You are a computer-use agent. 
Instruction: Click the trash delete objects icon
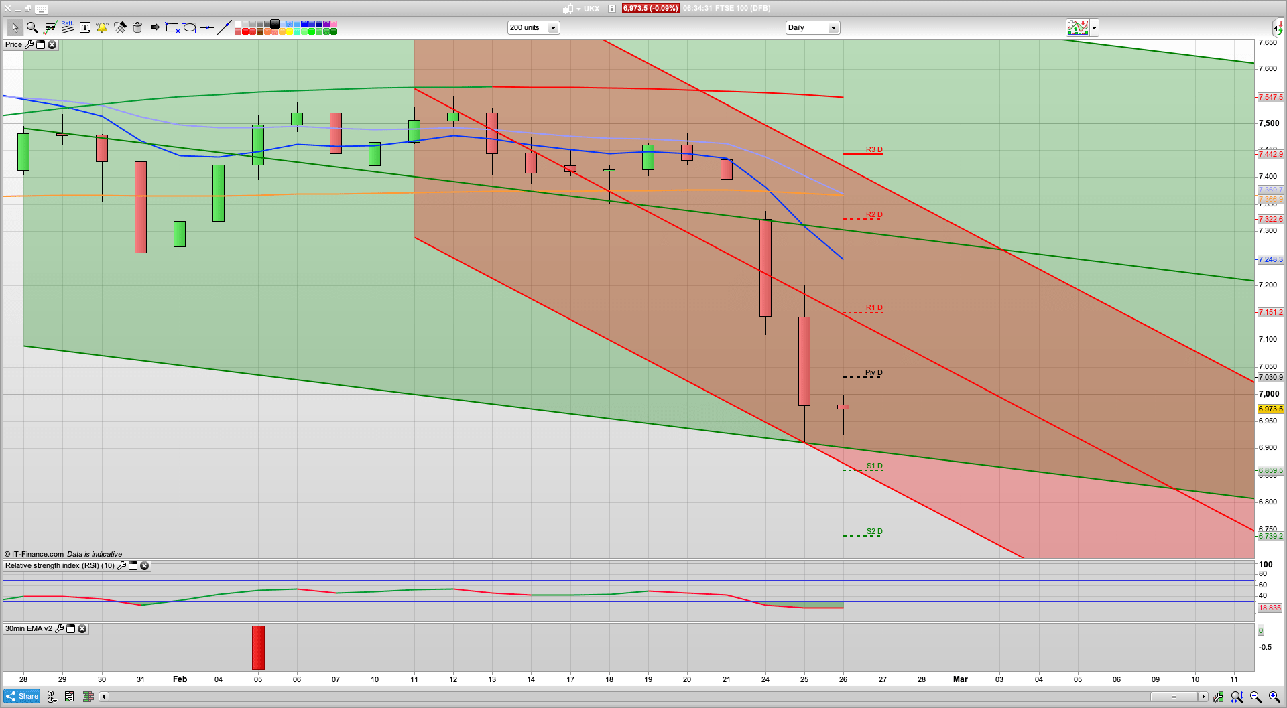tap(137, 27)
